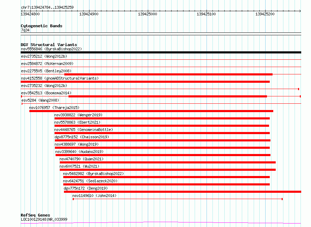Select the dgv775n172 (Deng2019) red bar
Viewport: 311px width, 227px height.
pos(182,192)
